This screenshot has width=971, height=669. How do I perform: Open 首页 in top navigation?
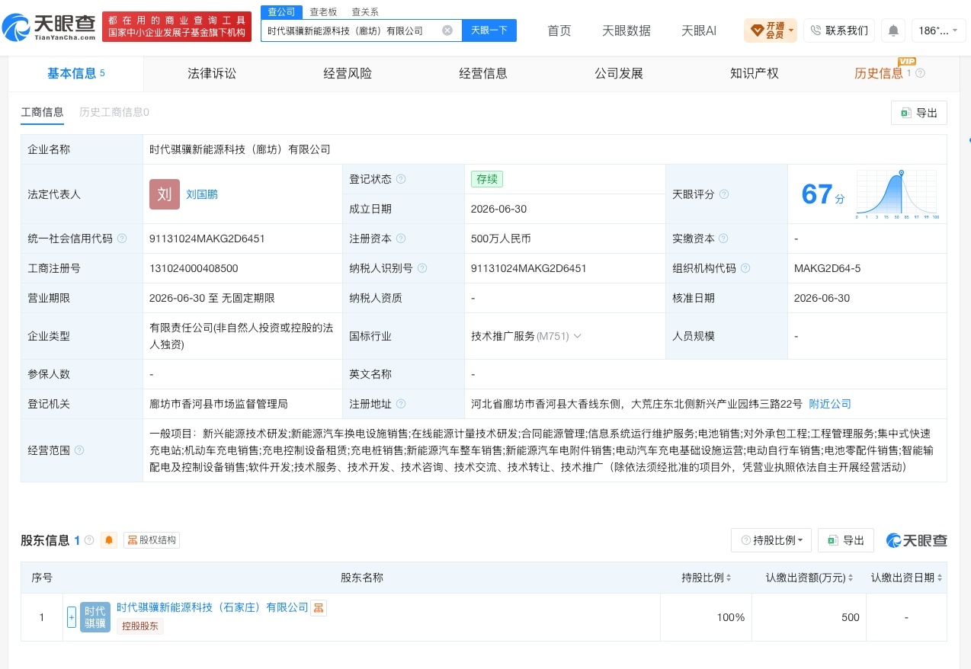point(559,30)
